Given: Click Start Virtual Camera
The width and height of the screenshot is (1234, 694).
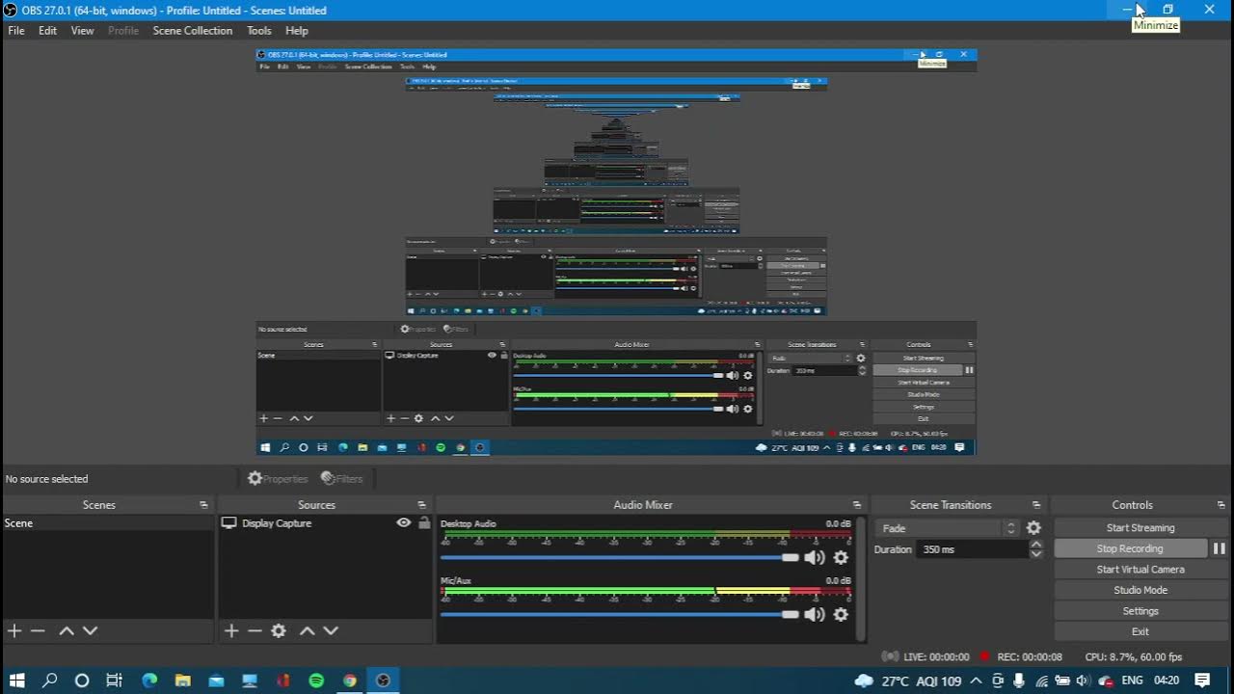Looking at the screenshot, I should tap(1140, 570).
